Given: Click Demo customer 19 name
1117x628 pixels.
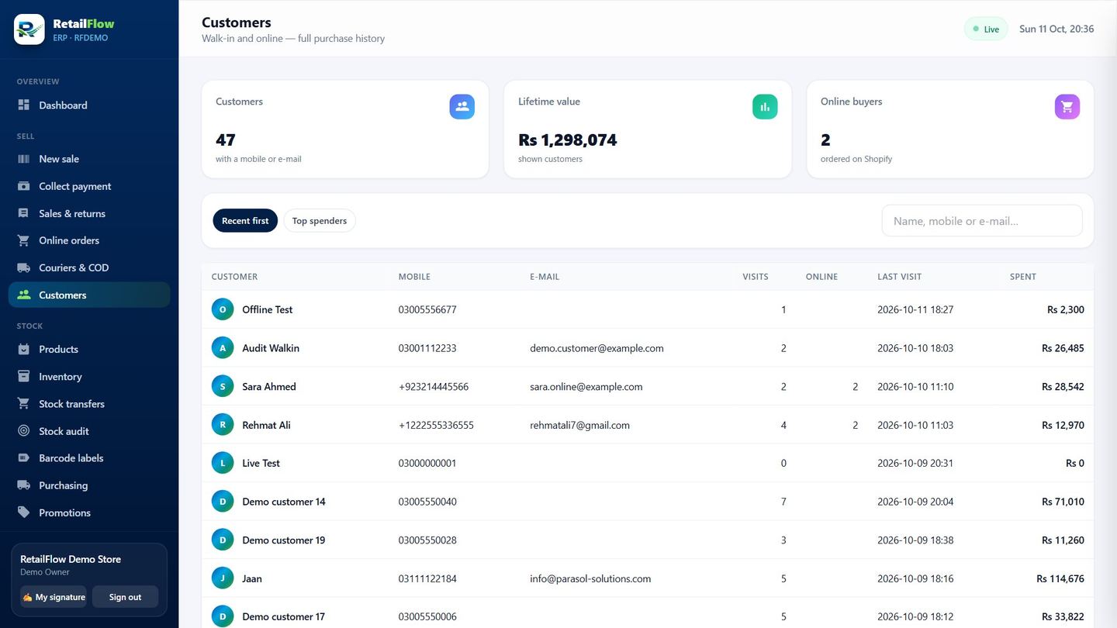Looking at the screenshot, I should point(284,540).
